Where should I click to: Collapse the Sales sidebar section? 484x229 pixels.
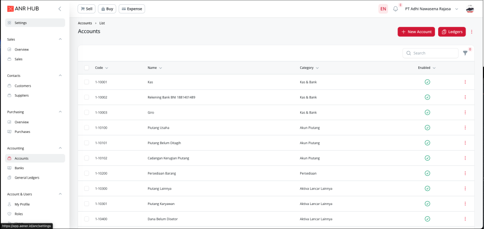60,39
